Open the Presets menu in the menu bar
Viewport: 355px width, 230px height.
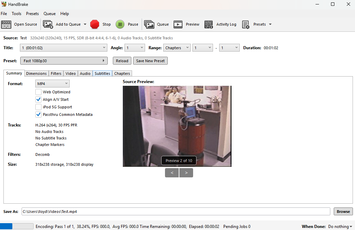coord(32,14)
